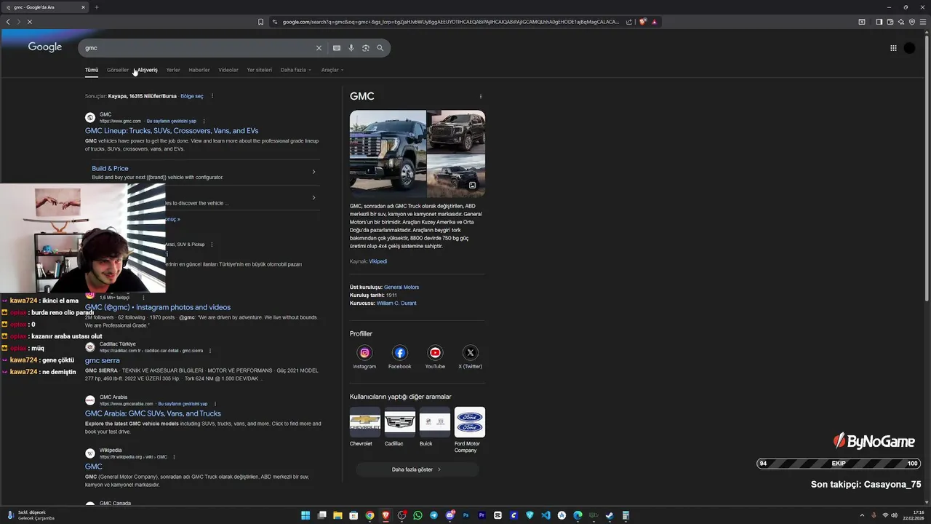Viewport: 931px width, 524px height.
Task: Open Vikipedi source link
Action: tap(377, 261)
